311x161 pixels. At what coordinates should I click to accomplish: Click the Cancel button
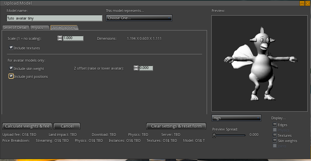67,126
